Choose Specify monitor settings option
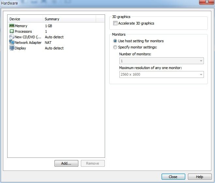Screen dimensions: 215x183 pyautogui.click(x=115, y=47)
